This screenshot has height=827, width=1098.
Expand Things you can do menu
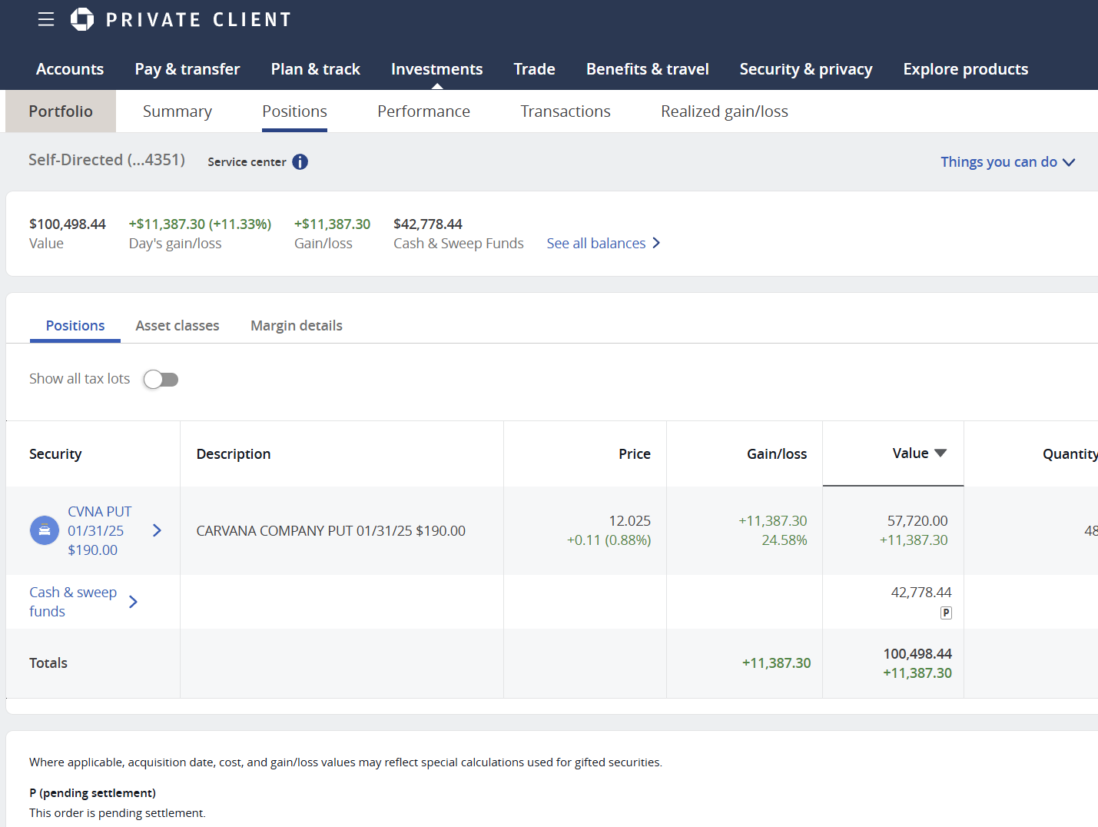[x=1007, y=162]
